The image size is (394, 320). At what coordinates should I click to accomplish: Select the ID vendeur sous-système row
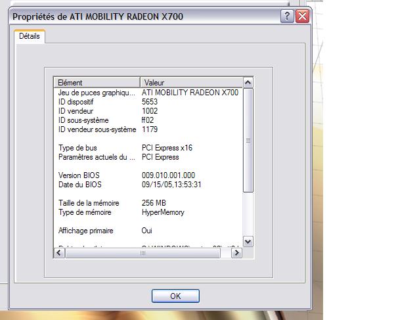click(x=148, y=129)
